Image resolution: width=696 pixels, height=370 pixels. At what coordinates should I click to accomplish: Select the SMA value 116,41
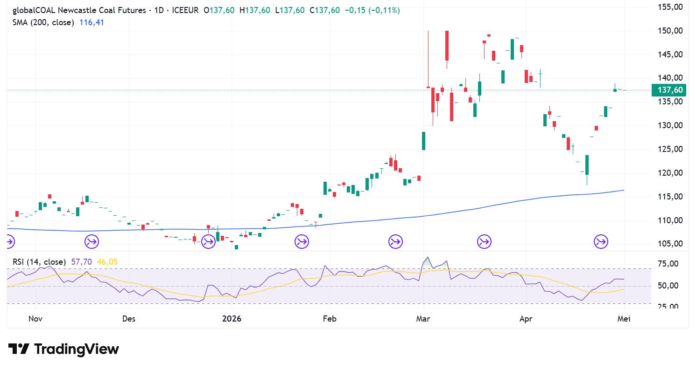[91, 22]
